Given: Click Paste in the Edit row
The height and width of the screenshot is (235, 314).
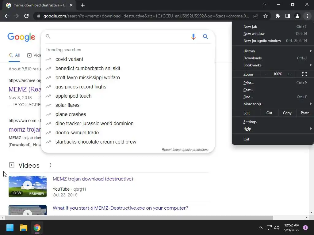Looking at the screenshot, I should coord(305,113).
